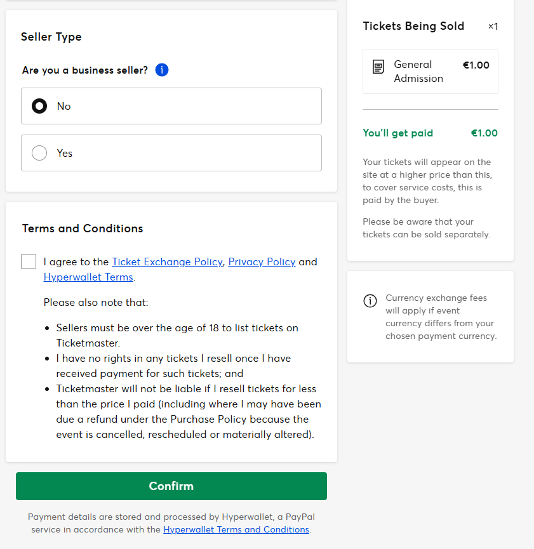The height and width of the screenshot is (549, 534).
Task: Open the Privacy Policy link
Action: coord(262,261)
